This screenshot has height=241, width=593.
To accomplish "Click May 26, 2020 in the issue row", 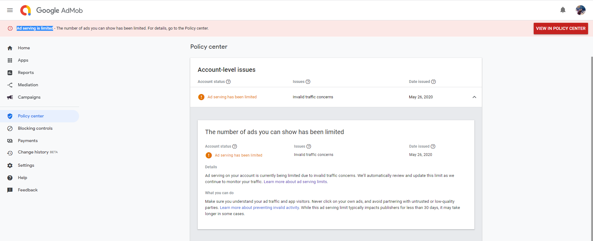I will click(x=421, y=97).
